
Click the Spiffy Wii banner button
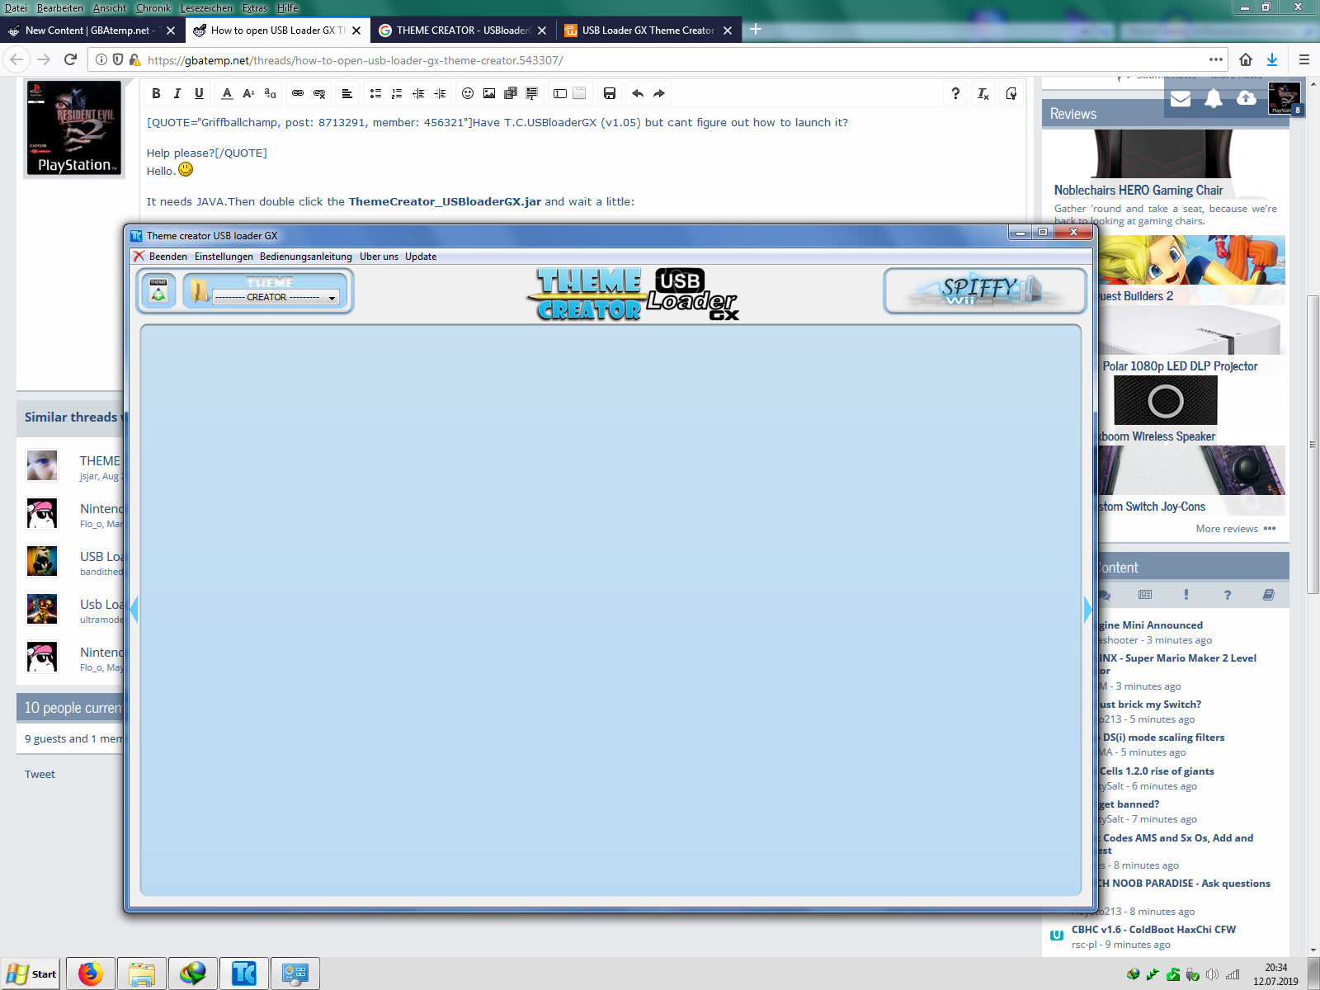(x=985, y=290)
